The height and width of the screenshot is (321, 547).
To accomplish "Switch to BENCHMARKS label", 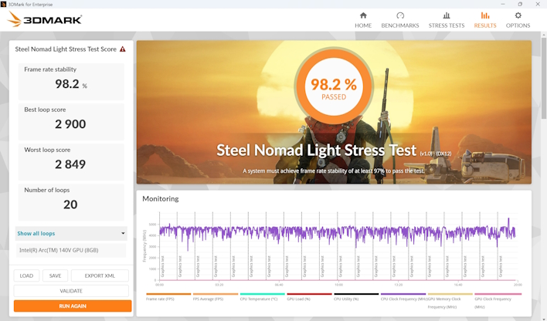I will [x=400, y=25].
